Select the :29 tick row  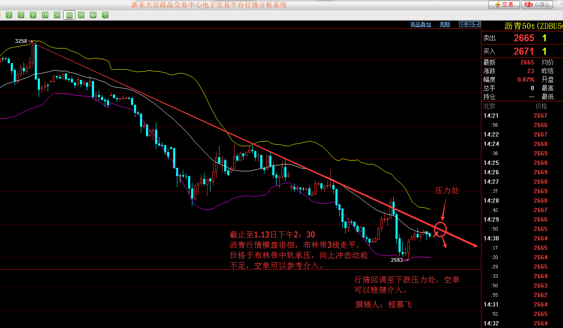coord(522,267)
